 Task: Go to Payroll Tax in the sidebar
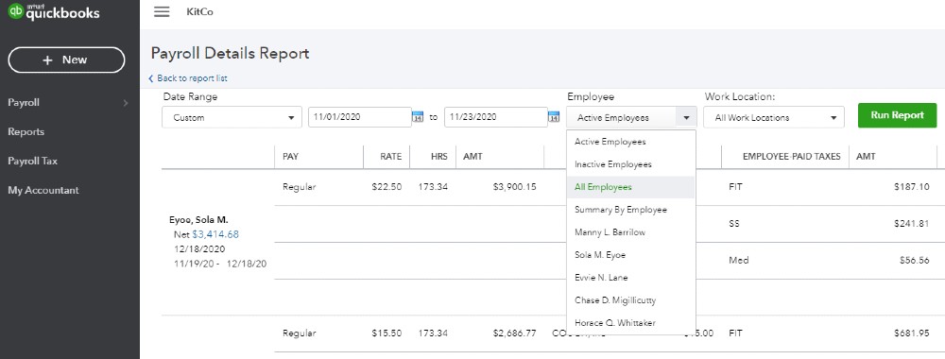tap(32, 162)
